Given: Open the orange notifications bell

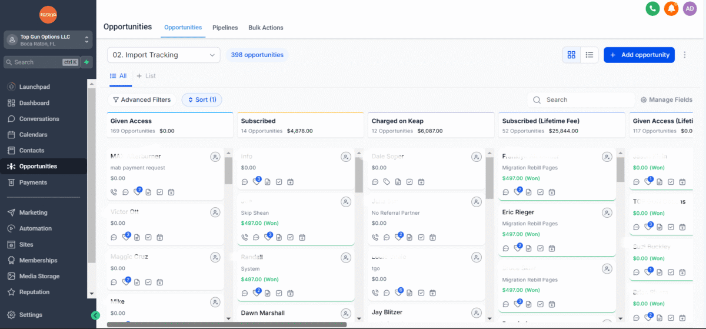Looking at the screenshot, I should tap(671, 8).
